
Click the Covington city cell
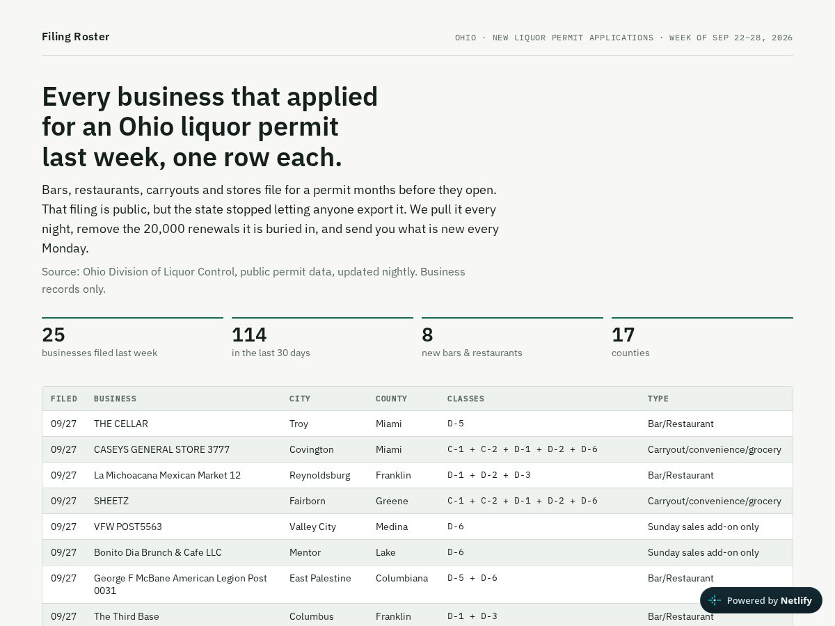(312, 449)
